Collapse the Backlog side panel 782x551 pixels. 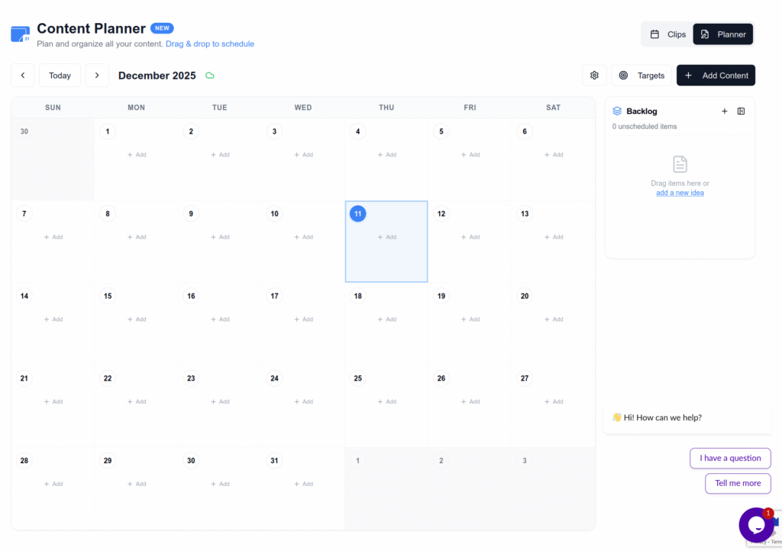tap(740, 111)
